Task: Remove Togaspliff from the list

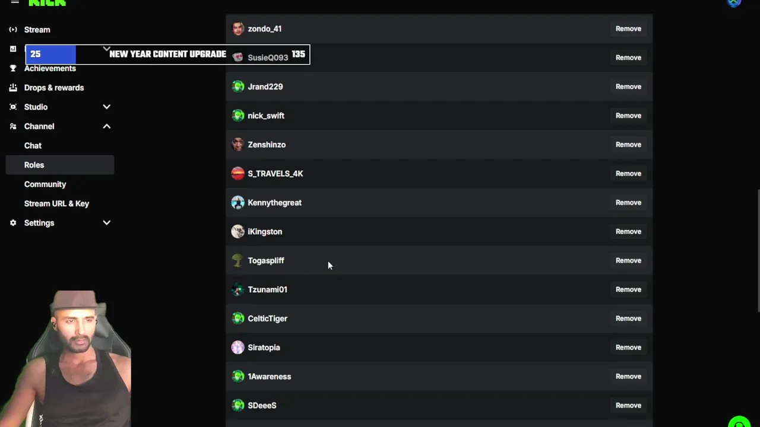Action: (x=628, y=260)
